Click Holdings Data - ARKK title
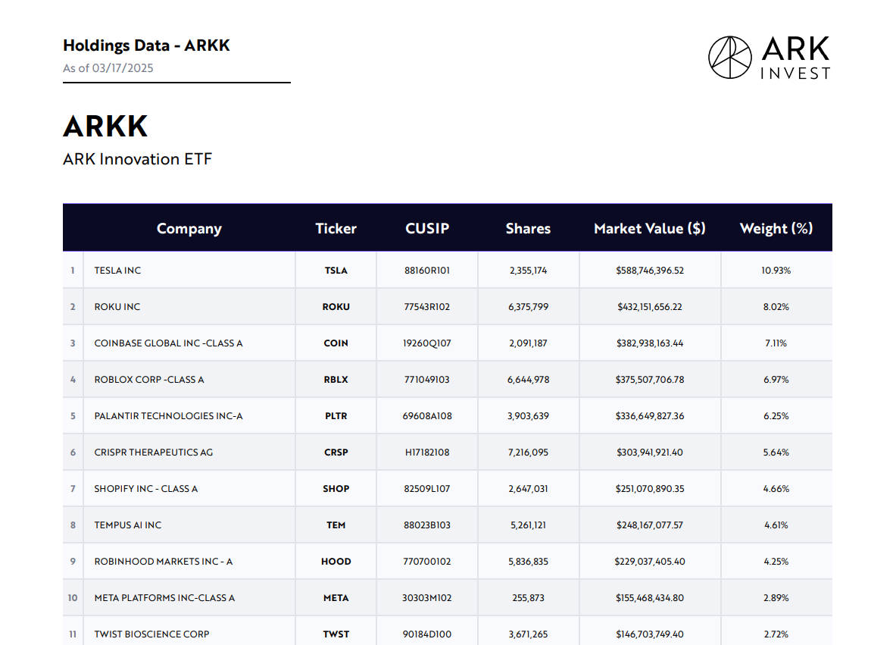The width and height of the screenshot is (896, 645). click(x=146, y=45)
